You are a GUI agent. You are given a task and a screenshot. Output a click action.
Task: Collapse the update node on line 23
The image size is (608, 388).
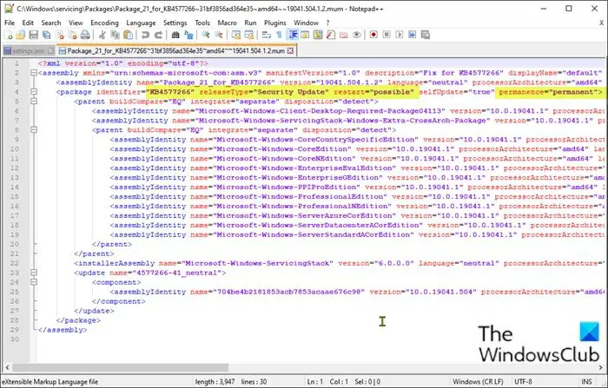click(34, 273)
